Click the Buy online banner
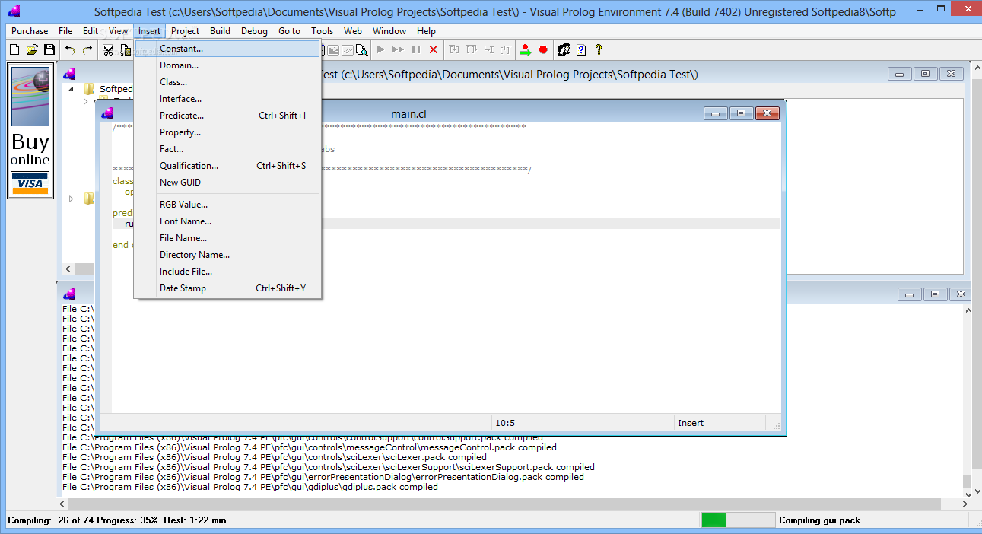The width and height of the screenshot is (982, 534). click(30, 131)
